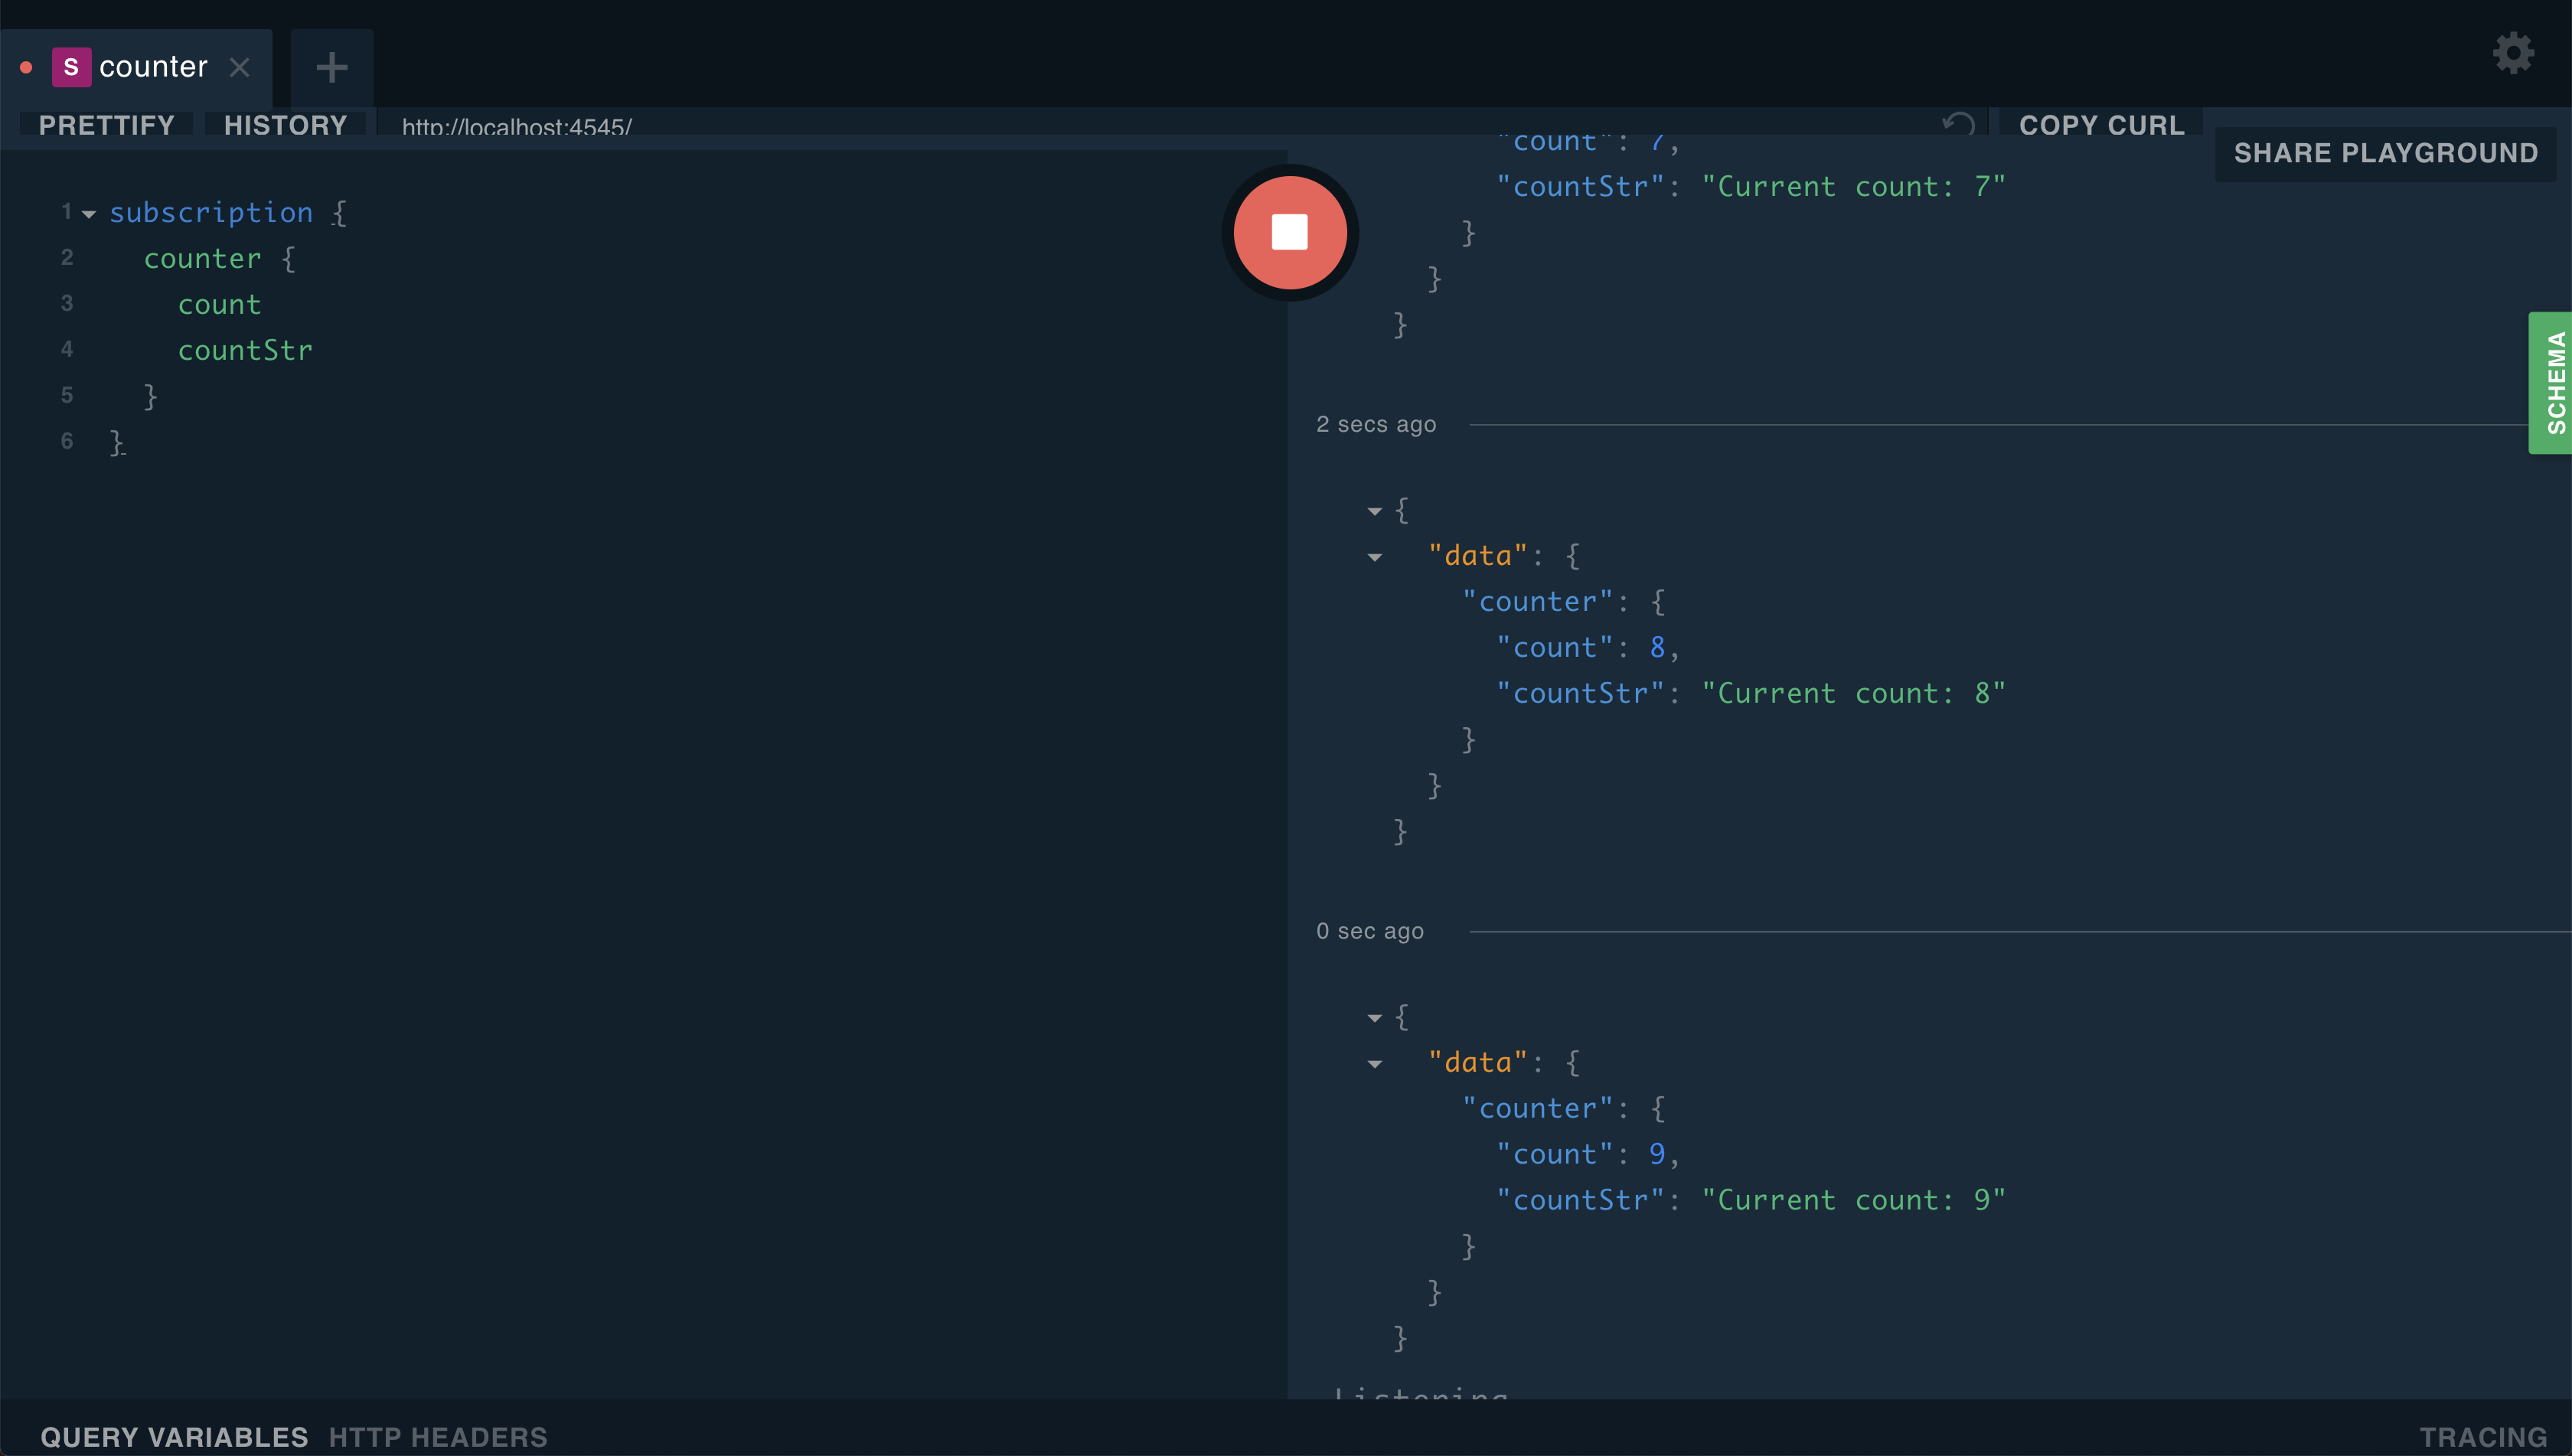Click the count value 8

tap(1657, 648)
